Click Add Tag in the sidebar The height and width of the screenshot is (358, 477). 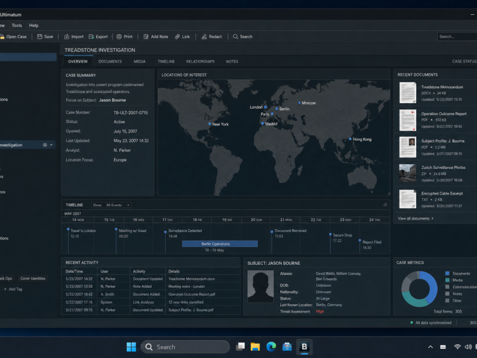point(13,289)
